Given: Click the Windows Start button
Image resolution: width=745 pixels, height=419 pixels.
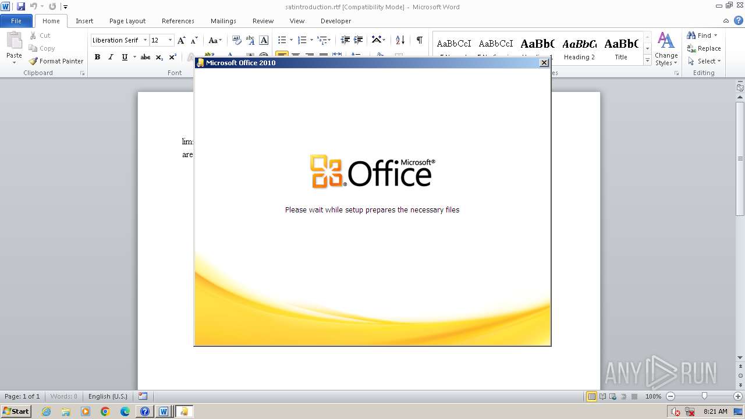Looking at the screenshot, I should tap(16, 411).
